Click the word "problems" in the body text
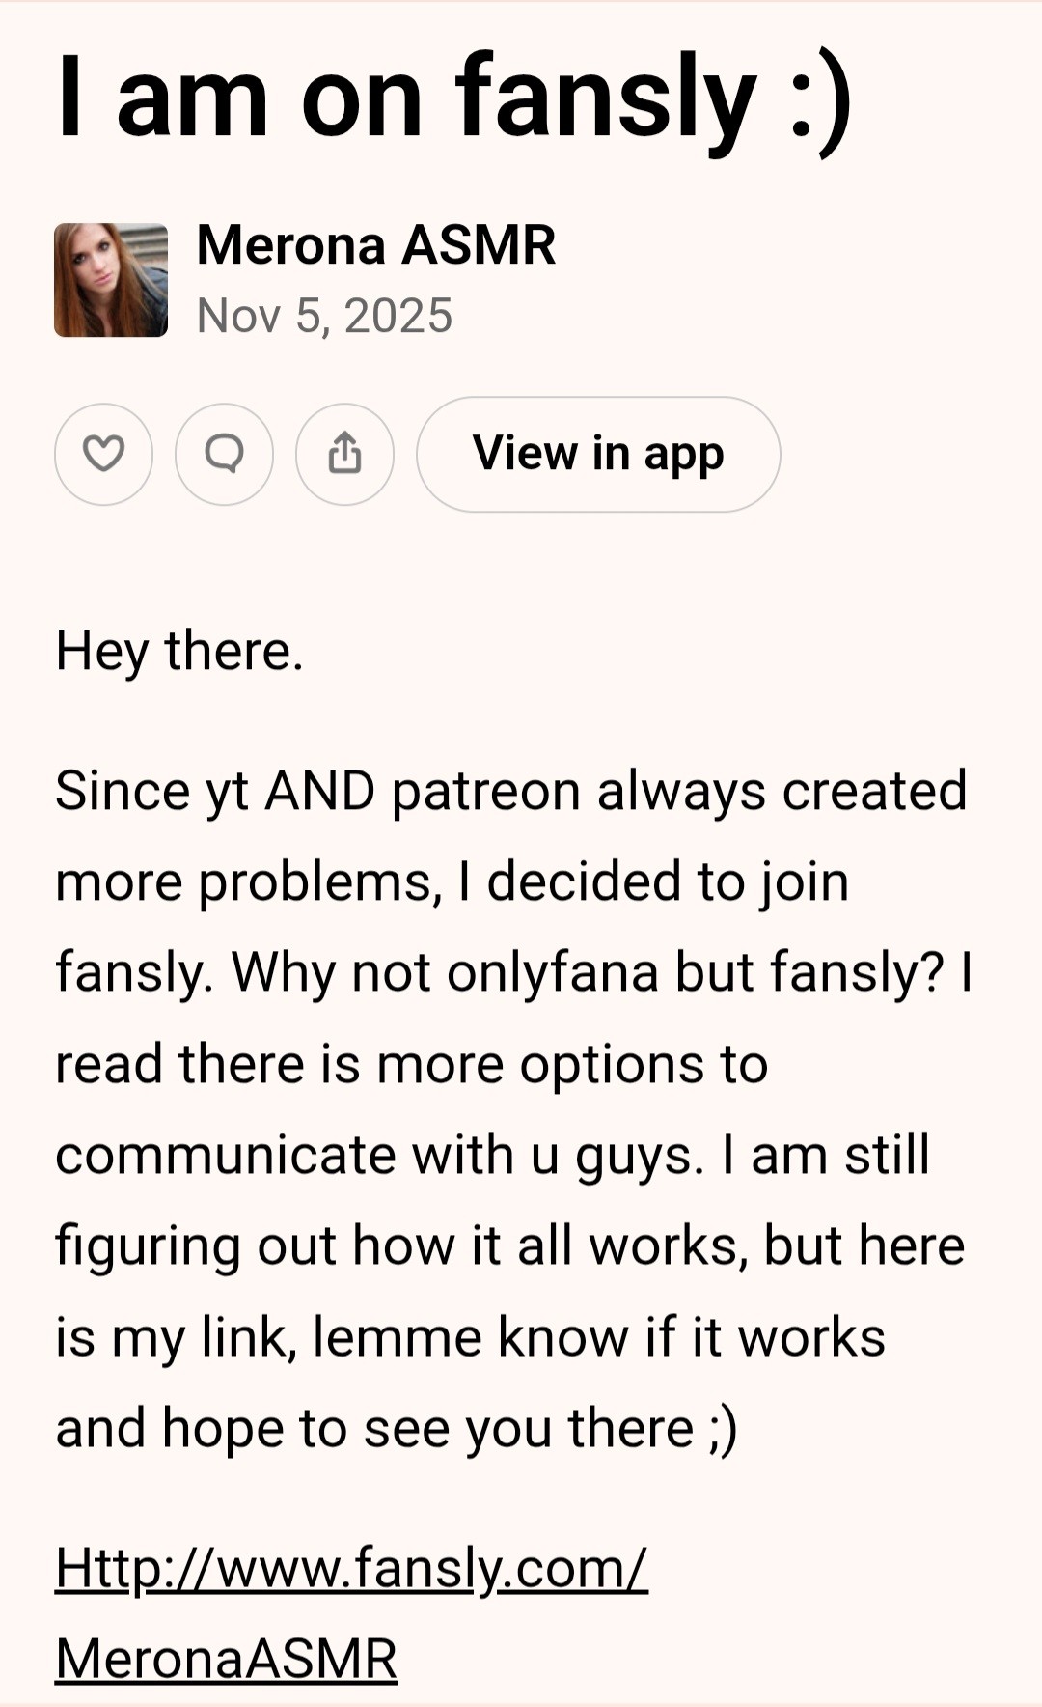The width and height of the screenshot is (1042, 1707). pos(316,882)
